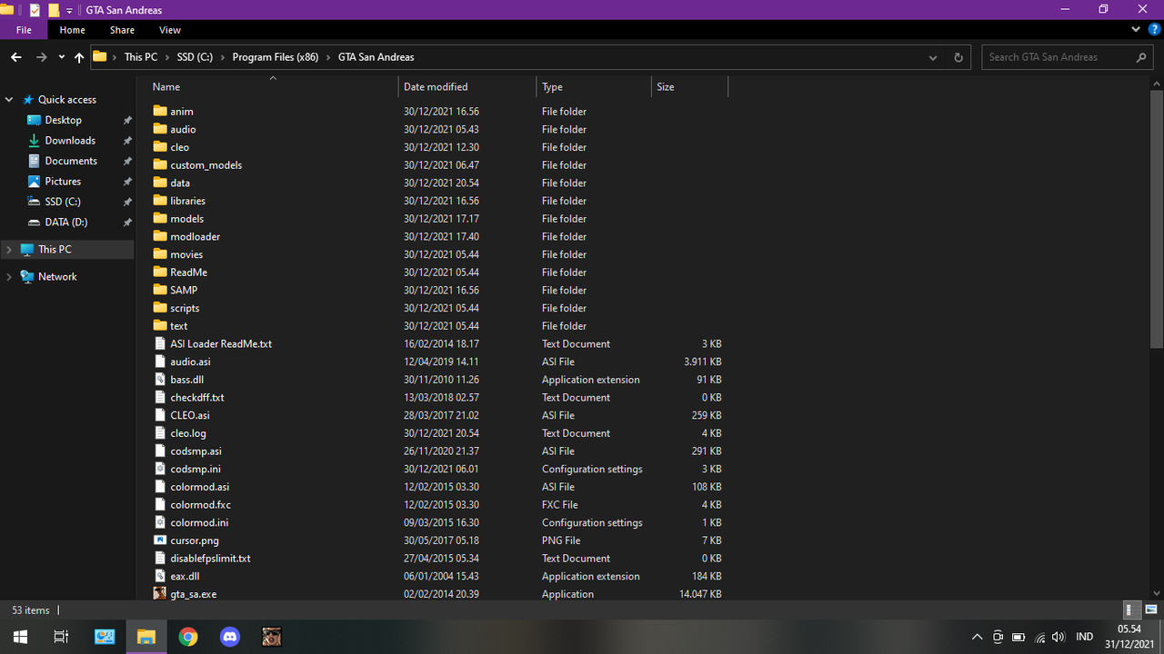The width and height of the screenshot is (1164, 654).
Task: Open the Quick Access Toolbar customize dropdown
Action: click(x=69, y=10)
